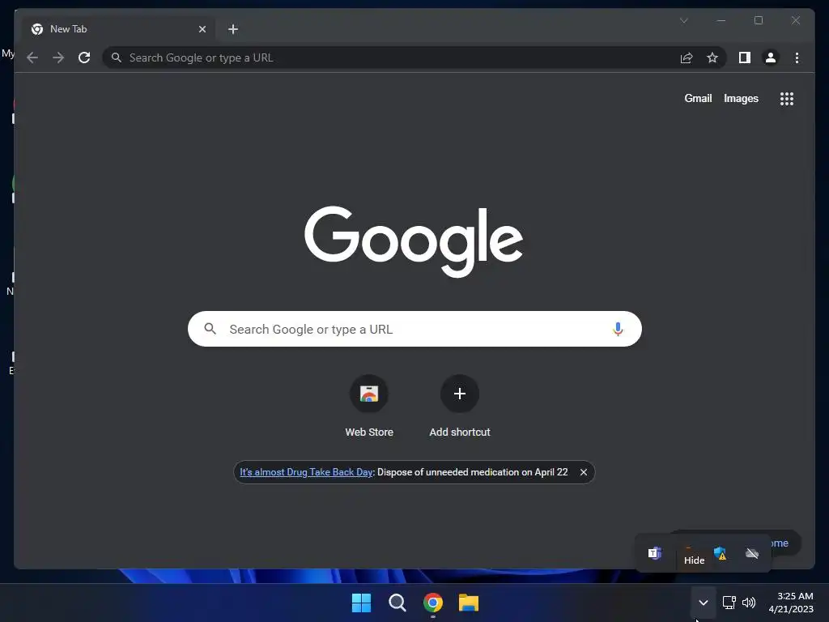This screenshot has height=622, width=829.
Task: Open File Explorer from the taskbar
Action: 469,603
